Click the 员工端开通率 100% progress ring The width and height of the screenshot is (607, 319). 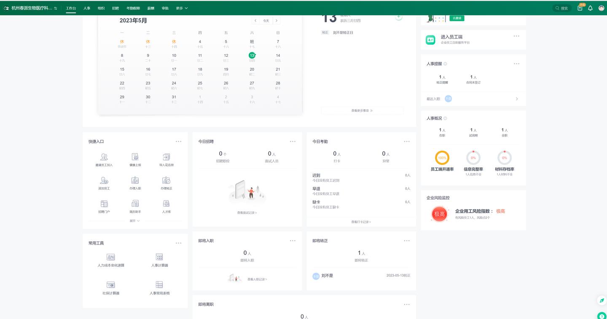coord(442,158)
